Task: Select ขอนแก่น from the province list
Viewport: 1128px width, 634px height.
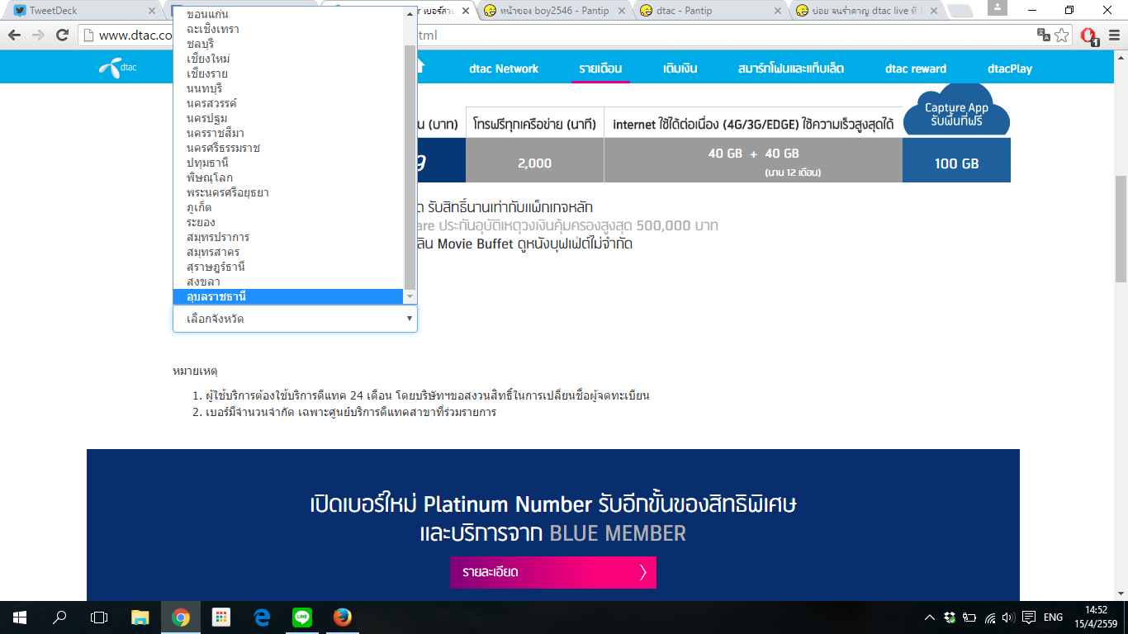Action: pos(288,14)
